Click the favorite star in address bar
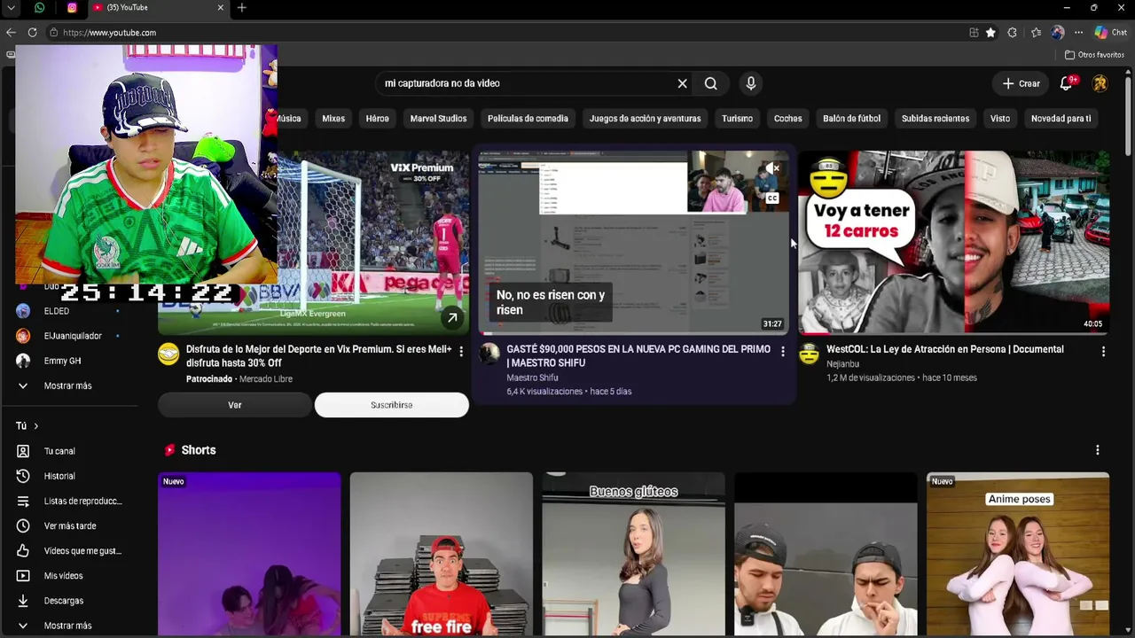The image size is (1135, 638). click(990, 33)
